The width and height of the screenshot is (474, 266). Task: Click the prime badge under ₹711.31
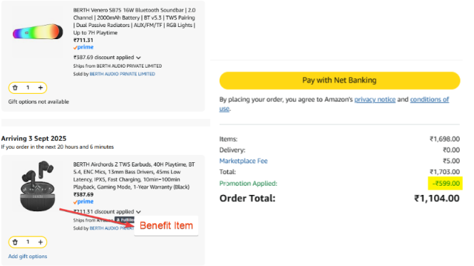coord(83,47)
